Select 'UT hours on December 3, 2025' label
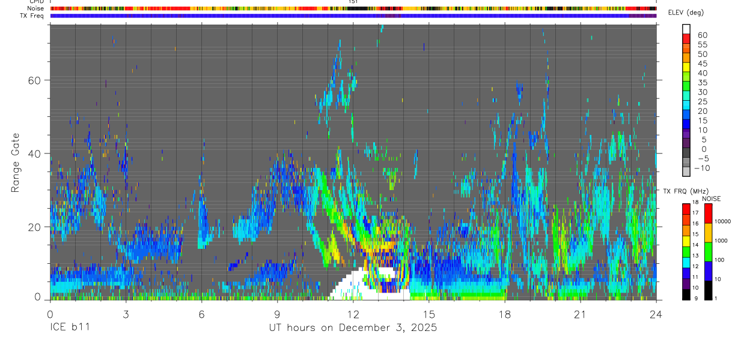This screenshot has width=738, height=340. (353, 328)
